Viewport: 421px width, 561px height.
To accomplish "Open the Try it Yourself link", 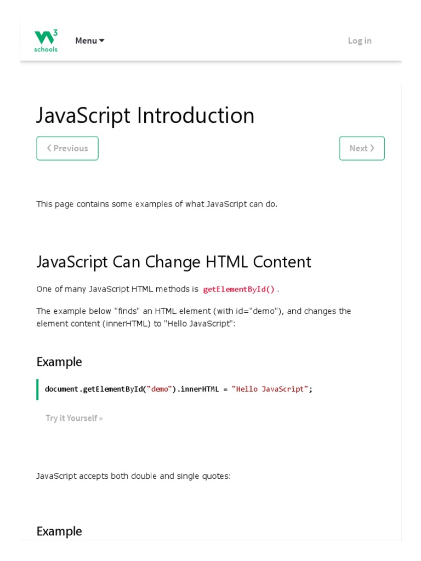I will click(74, 418).
